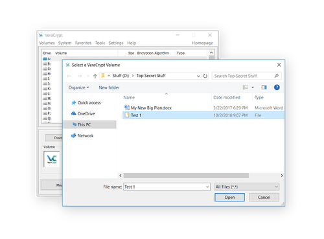
Task: Sort files by Name column
Action: [x=129, y=97]
